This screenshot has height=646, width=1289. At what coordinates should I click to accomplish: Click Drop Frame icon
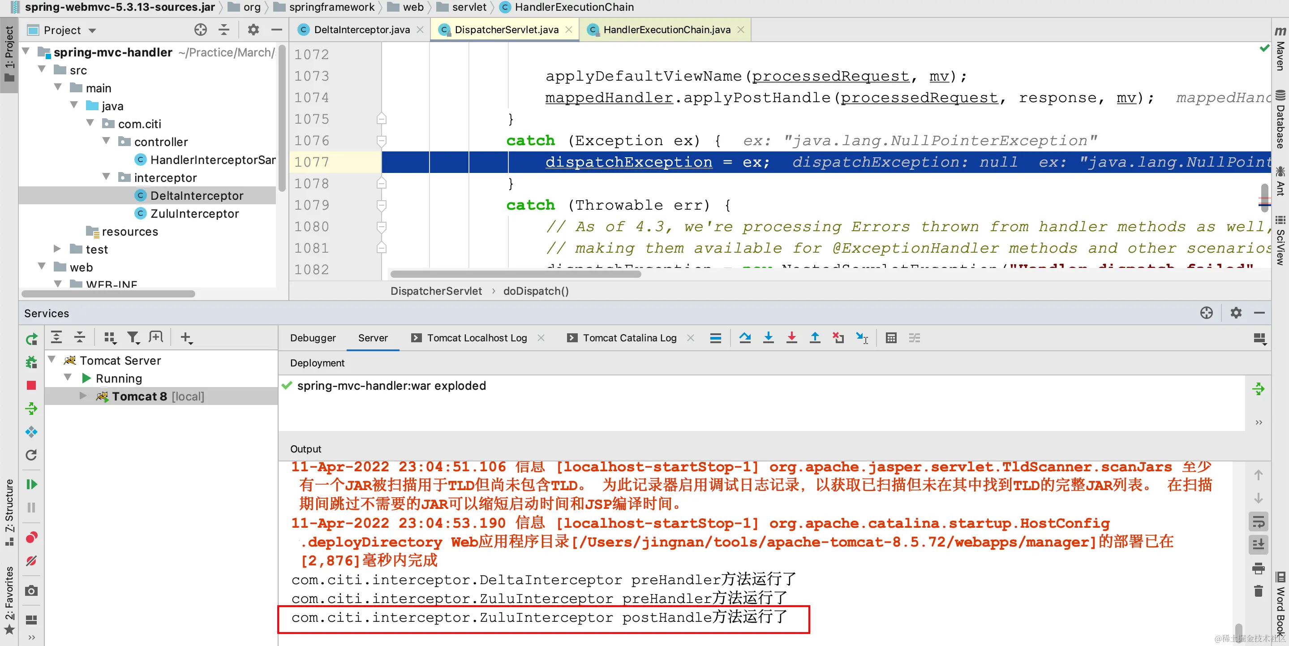pyautogui.click(x=838, y=338)
